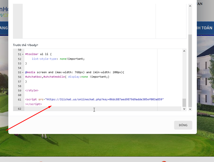Click the closing brace on line 53

pyautogui.click(x=26, y=63)
